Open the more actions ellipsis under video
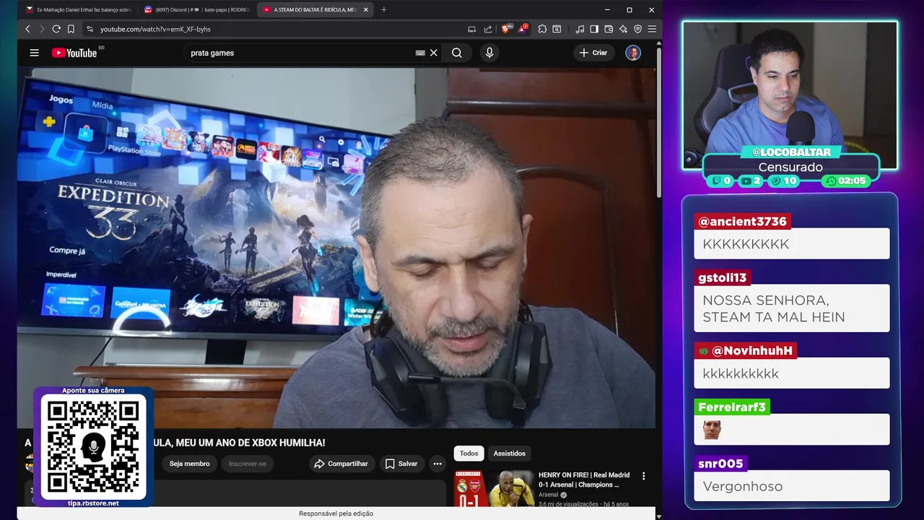 (437, 464)
